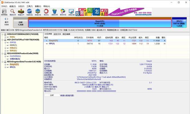Viewport: 190px width, 114px height.
Task: Click the 起始柱面 column header
Action: click(x=109, y=38)
